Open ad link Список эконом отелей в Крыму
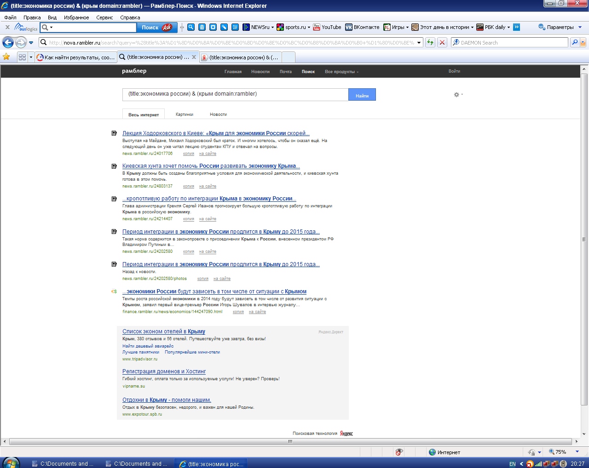 point(164,331)
